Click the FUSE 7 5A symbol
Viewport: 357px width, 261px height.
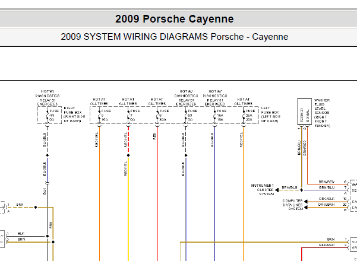[128, 115]
